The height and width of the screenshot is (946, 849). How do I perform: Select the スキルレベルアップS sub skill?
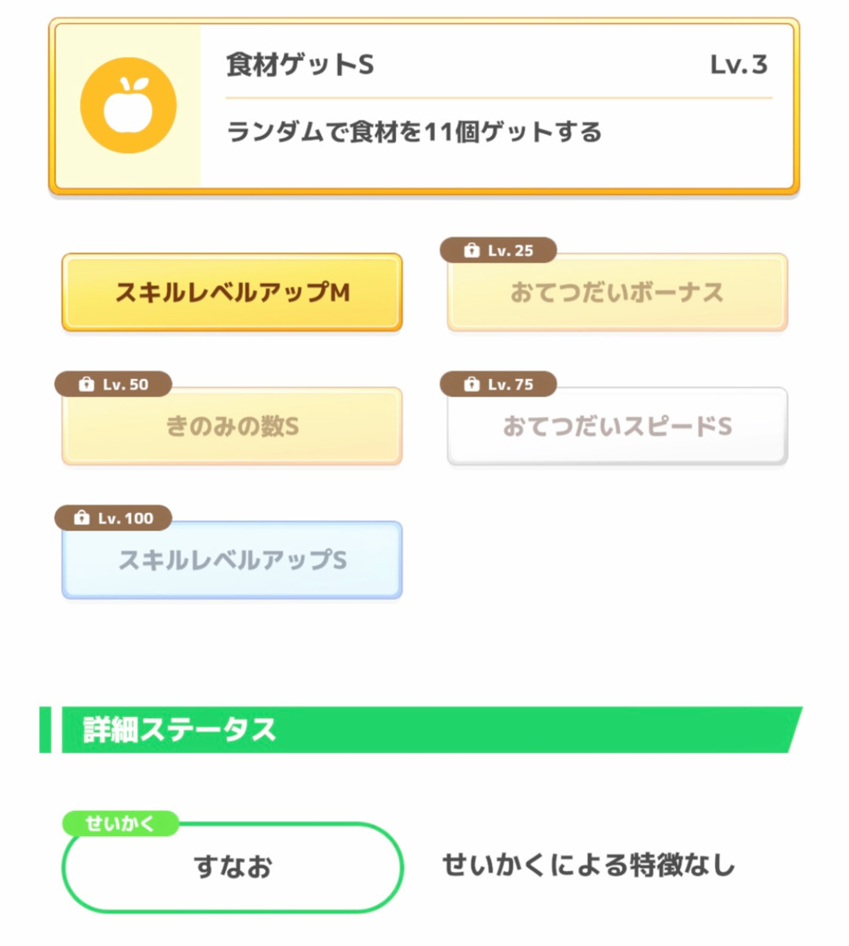232,561
